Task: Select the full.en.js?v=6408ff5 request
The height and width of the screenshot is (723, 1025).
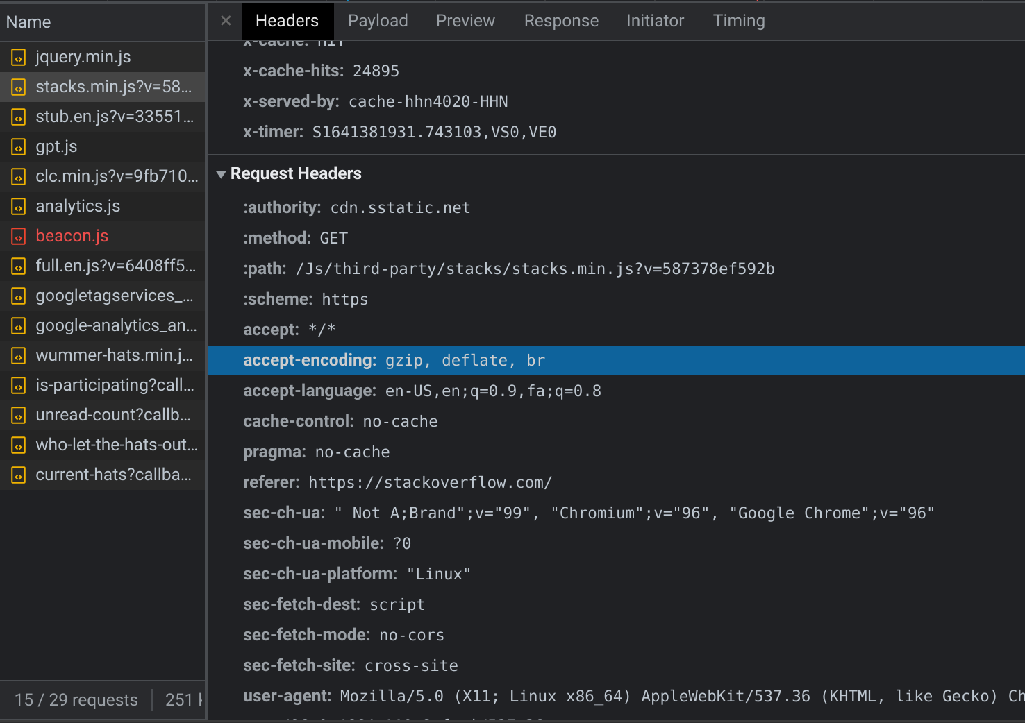Action: click(103, 266)
